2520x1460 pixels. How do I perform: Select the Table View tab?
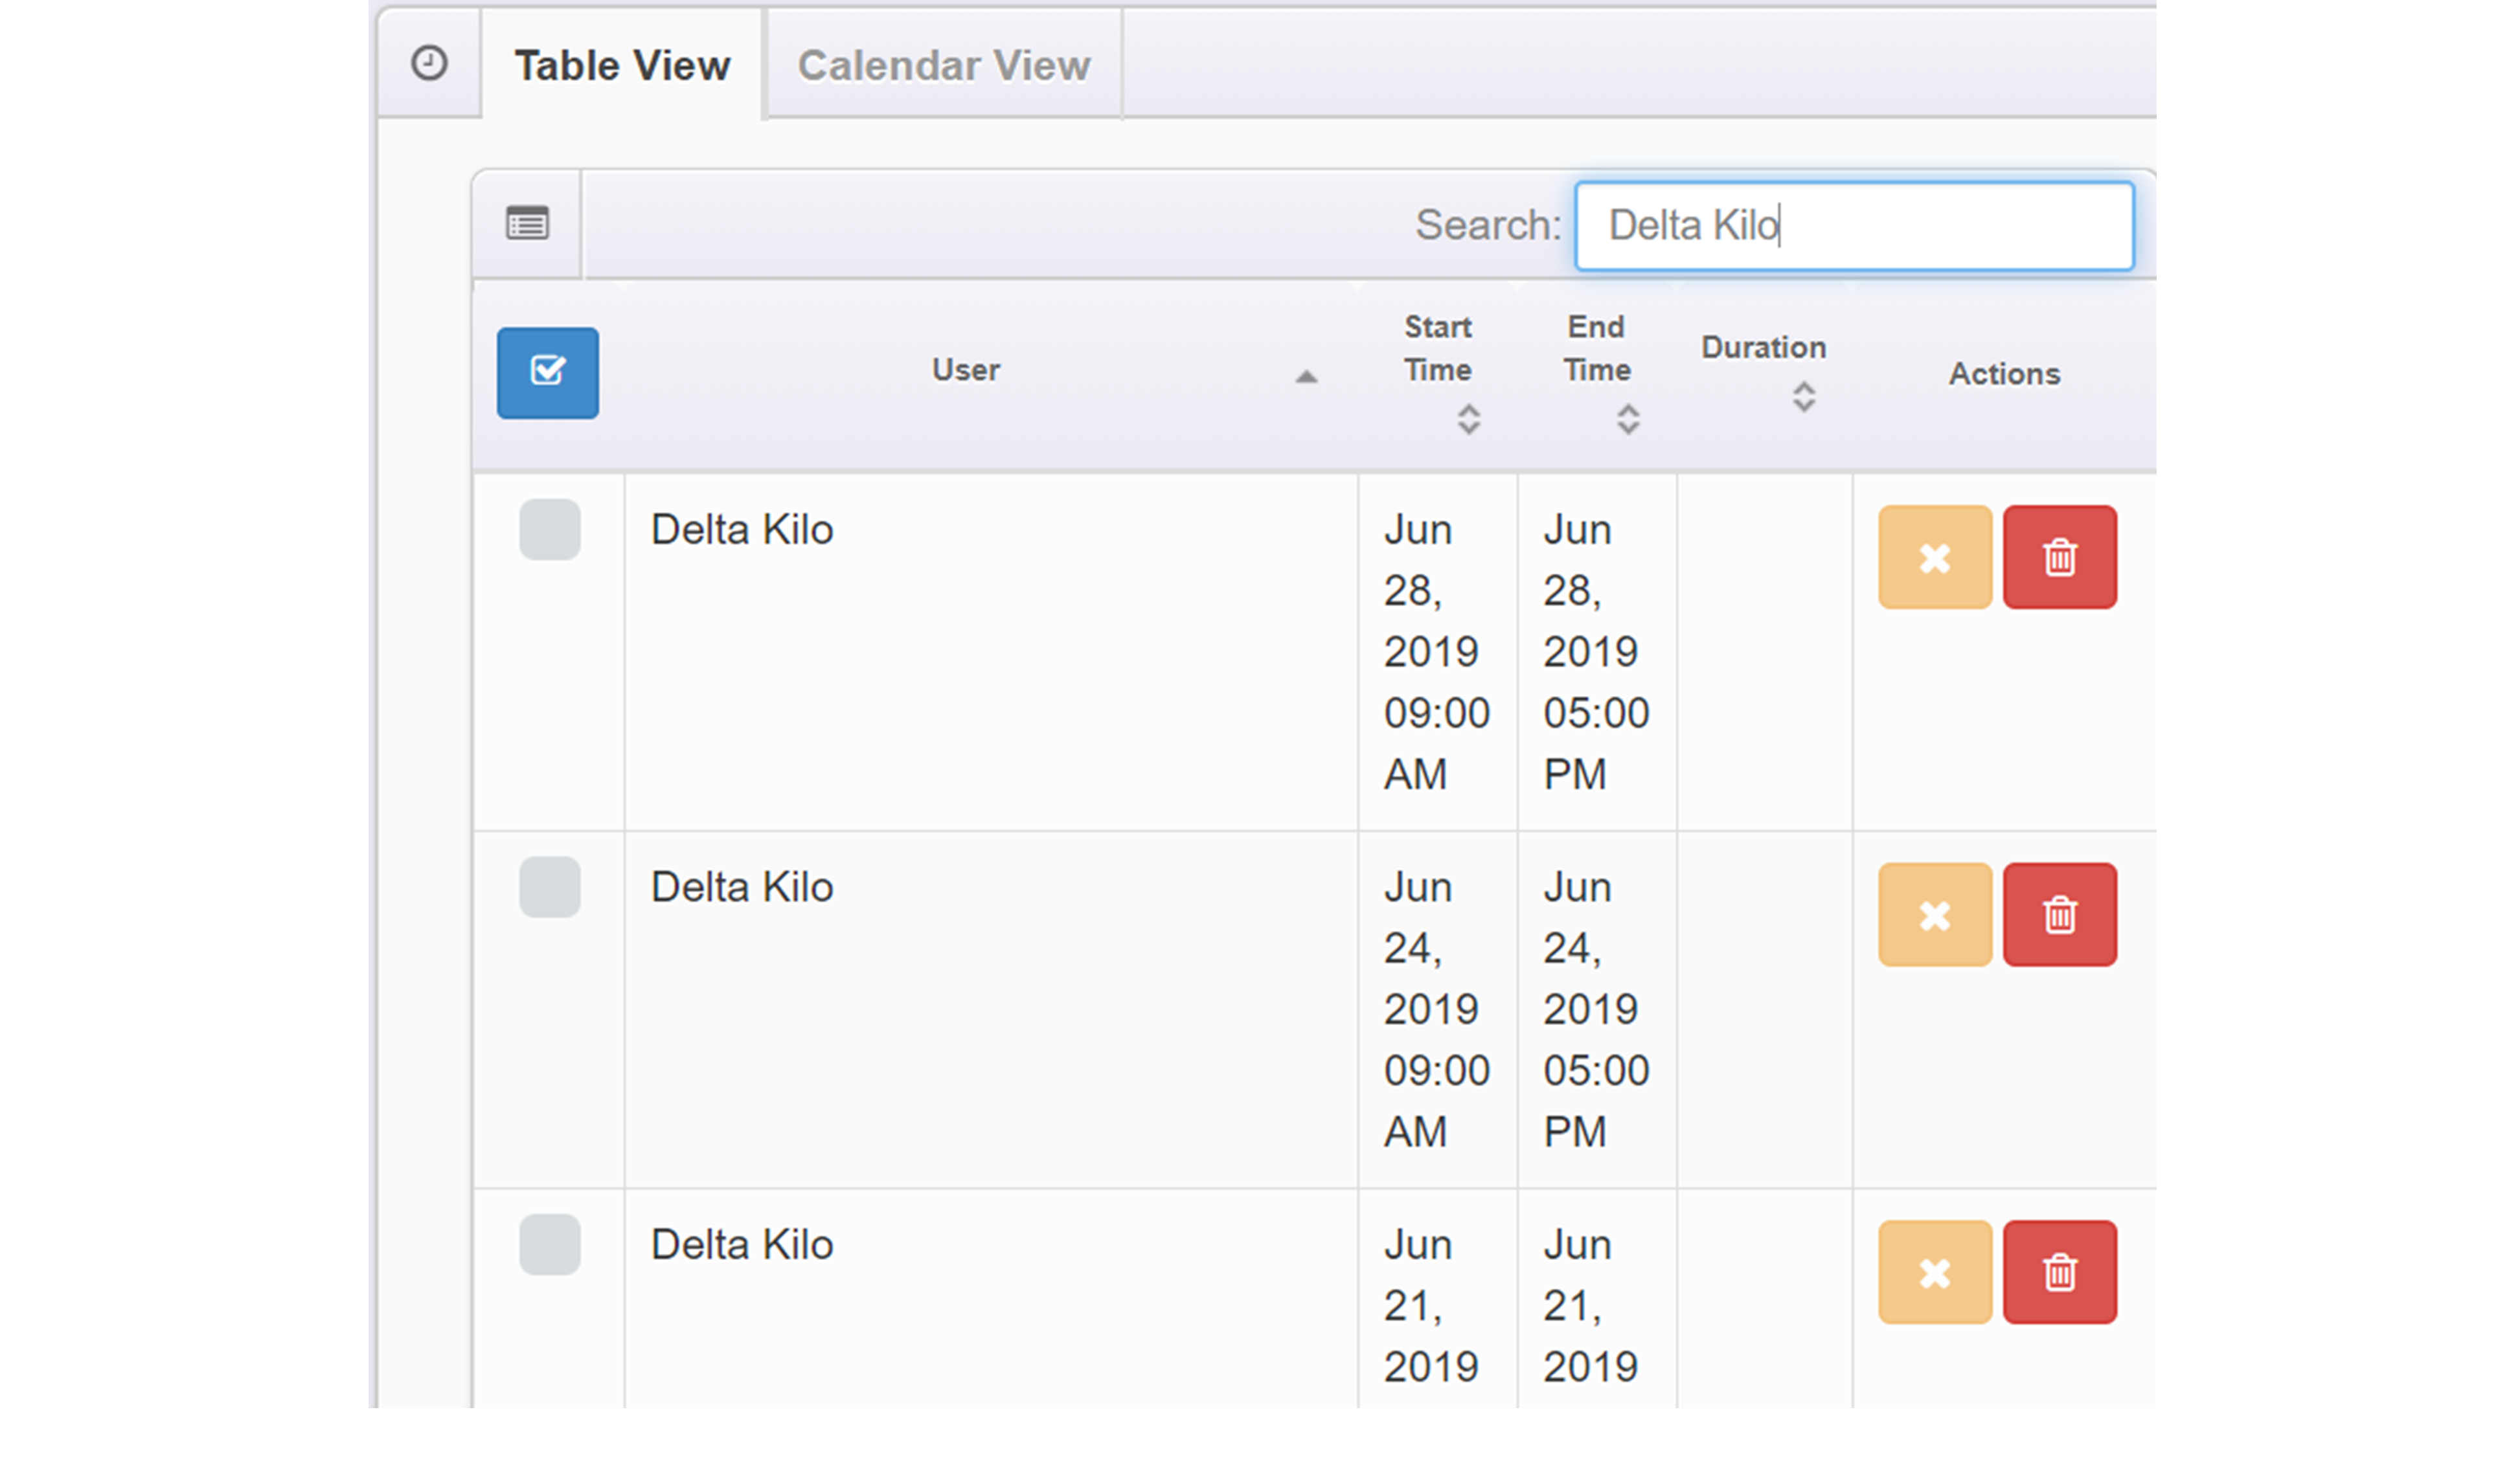(622, 66)
